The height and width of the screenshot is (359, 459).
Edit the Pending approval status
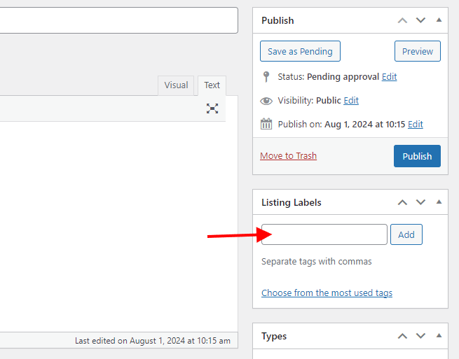[389, 77]
